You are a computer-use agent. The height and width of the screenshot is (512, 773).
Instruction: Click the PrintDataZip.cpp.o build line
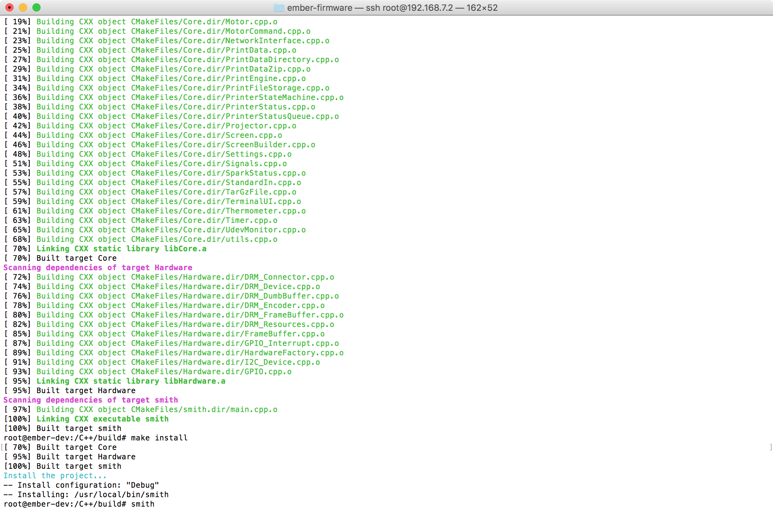(157, 69)
